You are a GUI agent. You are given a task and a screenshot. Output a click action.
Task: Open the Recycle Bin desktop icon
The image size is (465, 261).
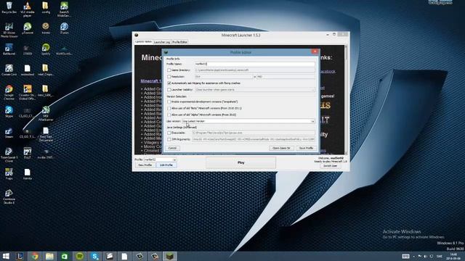9,7
